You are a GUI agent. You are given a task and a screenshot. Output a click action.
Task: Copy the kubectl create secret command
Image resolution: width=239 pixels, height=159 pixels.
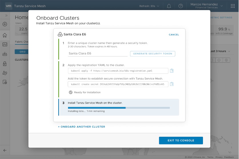[172, 84]
